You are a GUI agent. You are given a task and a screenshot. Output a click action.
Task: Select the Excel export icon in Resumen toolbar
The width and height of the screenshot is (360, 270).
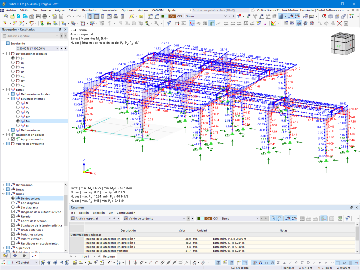coord(340,218)
